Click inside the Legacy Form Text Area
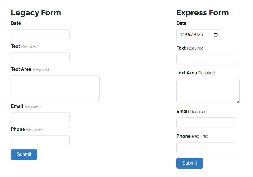 point(55,88)
